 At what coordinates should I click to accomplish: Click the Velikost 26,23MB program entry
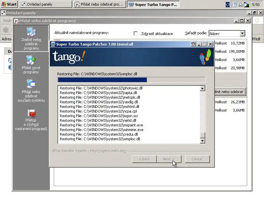coord(230,102)
